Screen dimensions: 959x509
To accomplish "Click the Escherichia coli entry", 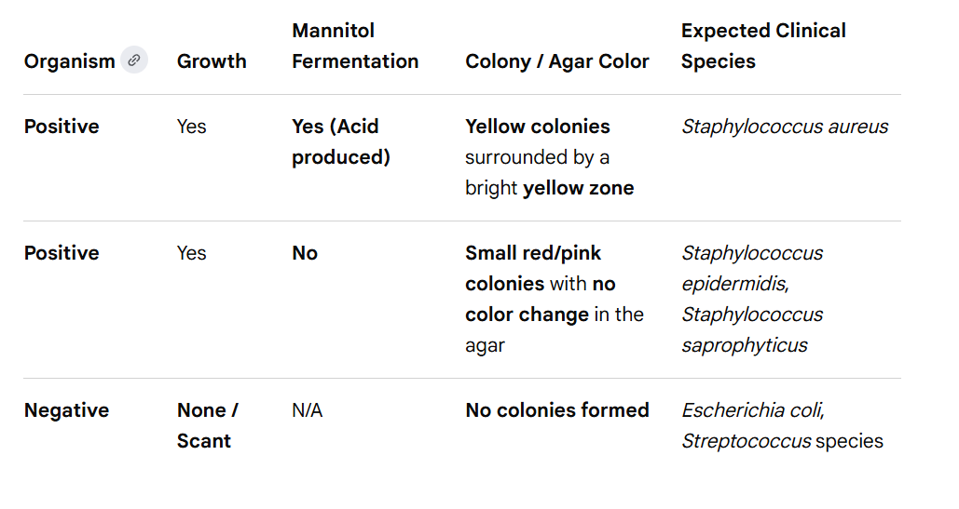I will click(753, 410).
